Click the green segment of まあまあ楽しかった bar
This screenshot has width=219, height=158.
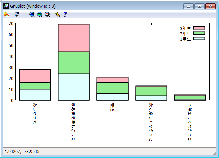click(74, 63)
